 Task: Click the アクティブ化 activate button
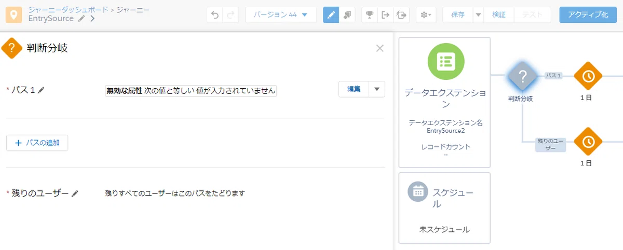pyautogui.click(x=588, y=15)
